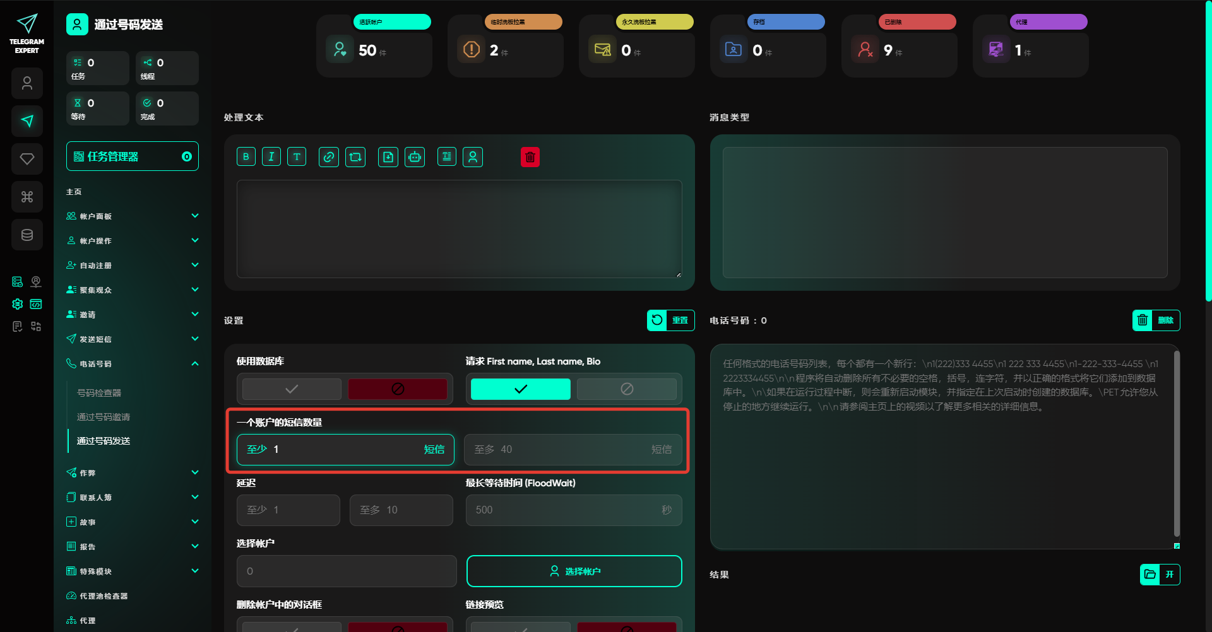Click the phone number list scrollbar
This screenshot has width=1212, height=632.
[1176, 442]
